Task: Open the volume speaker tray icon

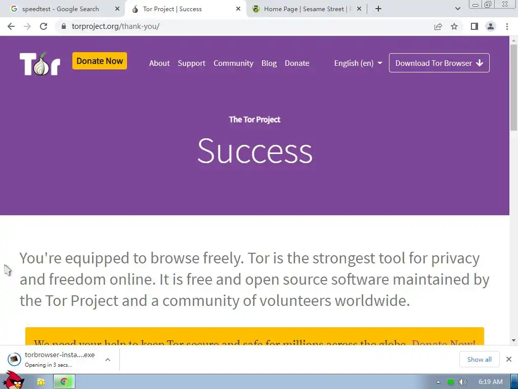Action: [463, 382]
